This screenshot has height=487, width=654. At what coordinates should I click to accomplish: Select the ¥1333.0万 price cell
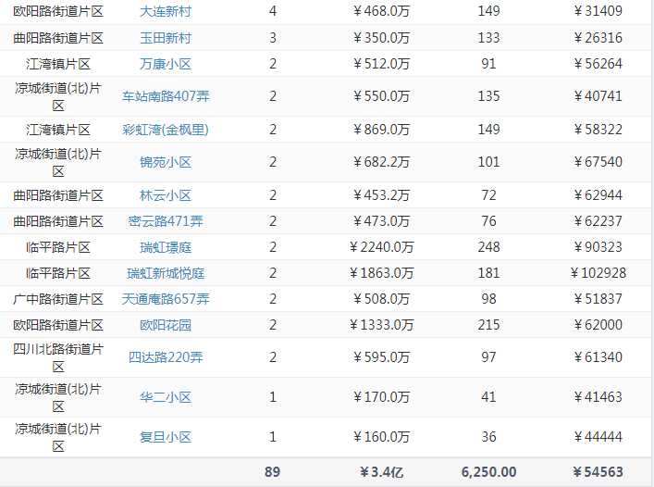(x=382, y=325)
